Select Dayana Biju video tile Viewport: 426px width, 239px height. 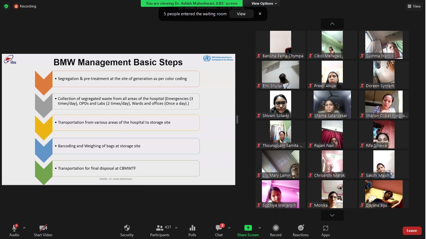pyautogui.click(x=384, y=194)
